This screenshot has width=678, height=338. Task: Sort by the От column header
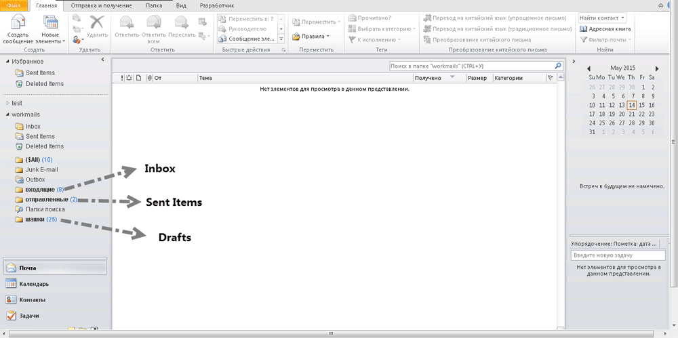[175, 78]
